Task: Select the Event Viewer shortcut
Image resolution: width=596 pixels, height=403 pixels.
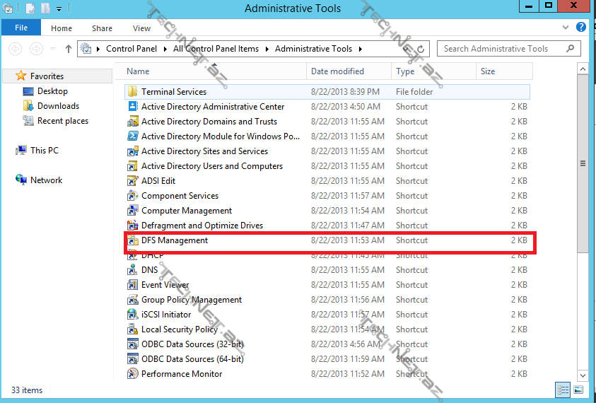Action: [165, 285]
